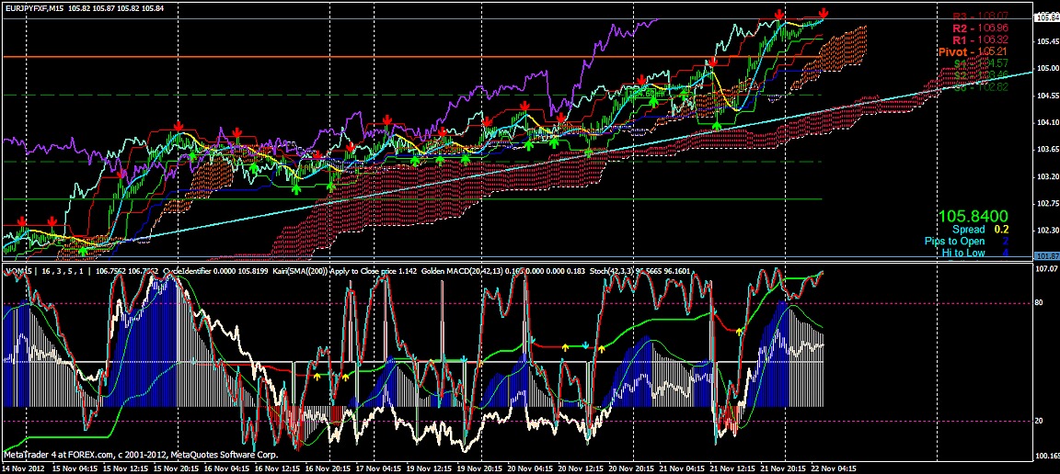
Task: Click the yellow up arrow near 21 Nov 12:15
Action: 741,333
